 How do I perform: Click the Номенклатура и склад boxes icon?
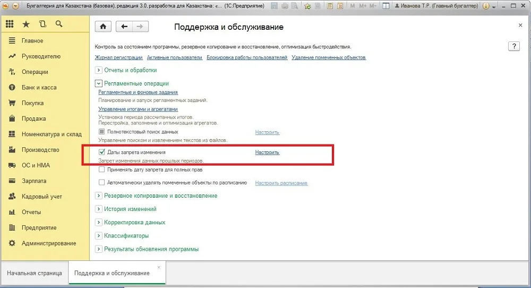click(12, 134)
